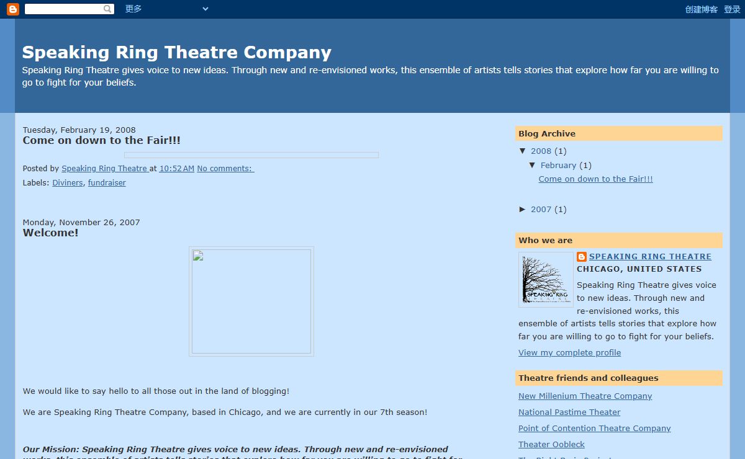Open the 2007 archive year link
Viewport: 745px width, 459px height.
[541, 209]
